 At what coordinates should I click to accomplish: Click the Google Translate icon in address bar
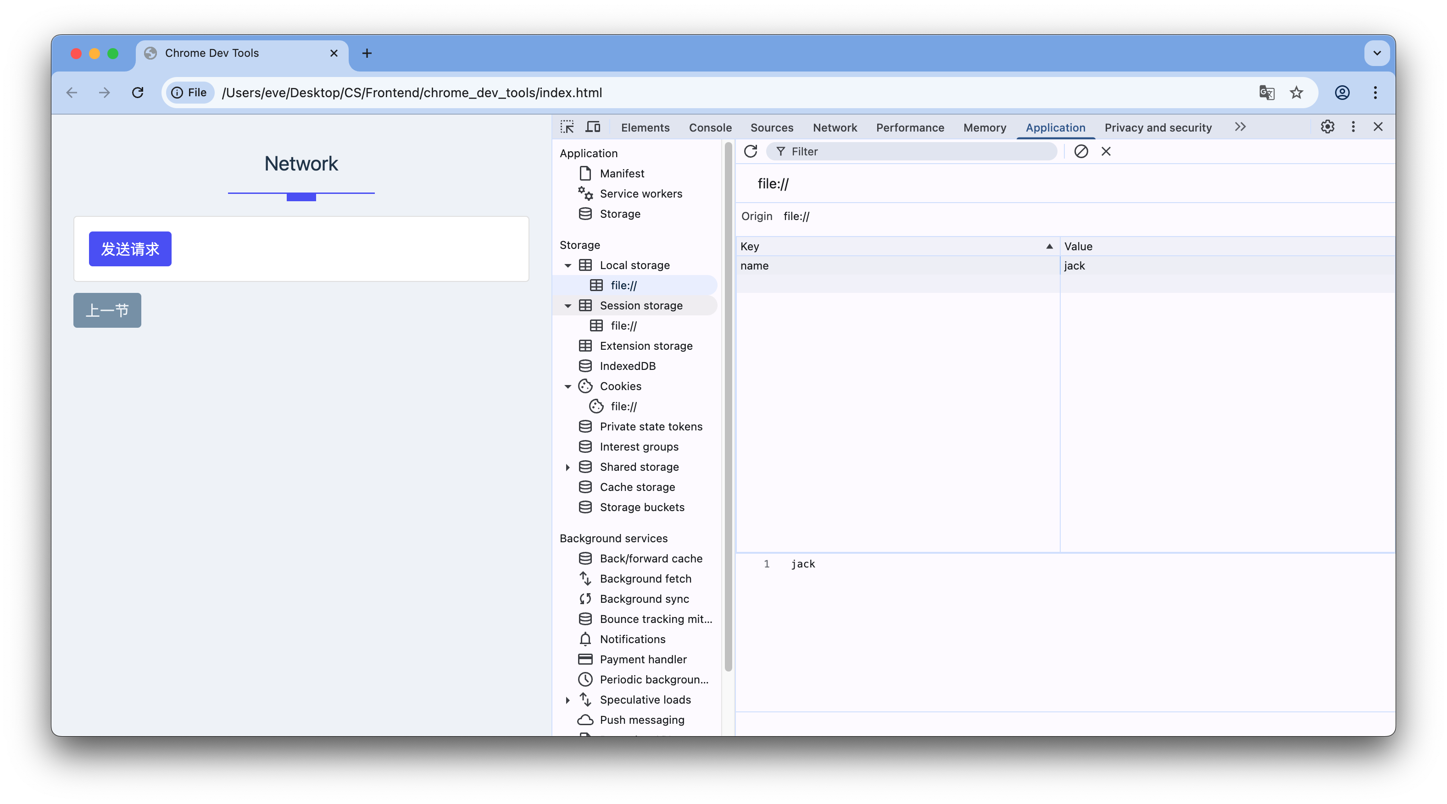click(x=1266, y=93)
